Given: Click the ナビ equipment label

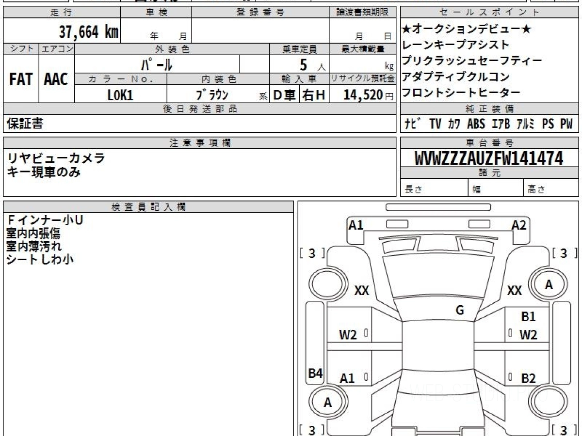Looking at the screenshot, I should (x=413, y=124).
